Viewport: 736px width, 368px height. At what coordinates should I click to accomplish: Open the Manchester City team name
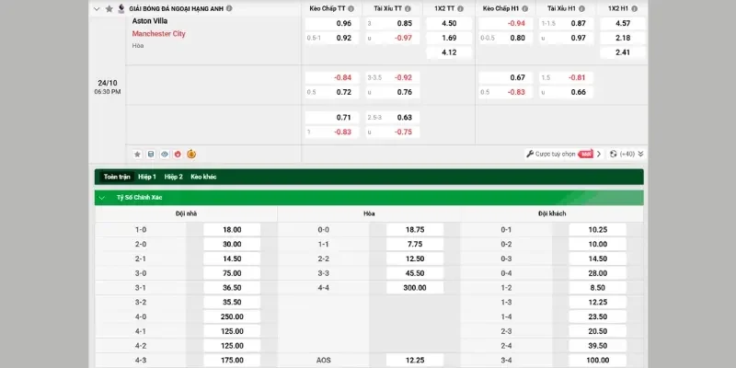point(158,34)
